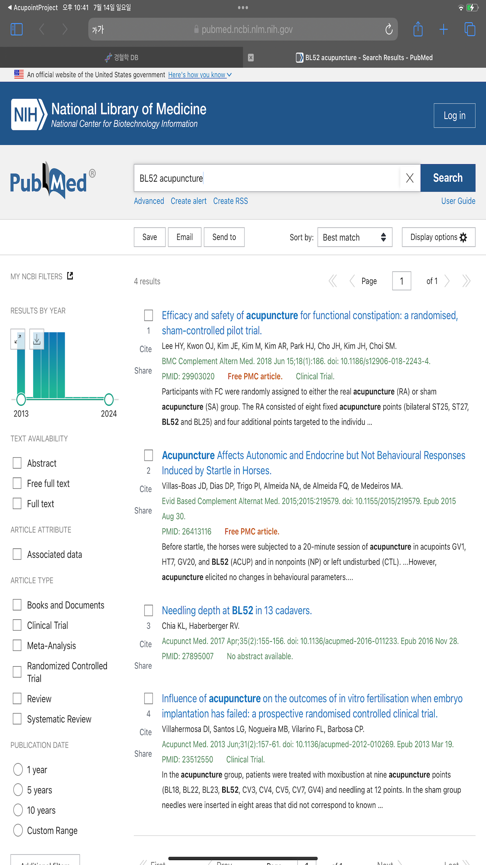Go to previous page arrow icon

pos(352,281)
